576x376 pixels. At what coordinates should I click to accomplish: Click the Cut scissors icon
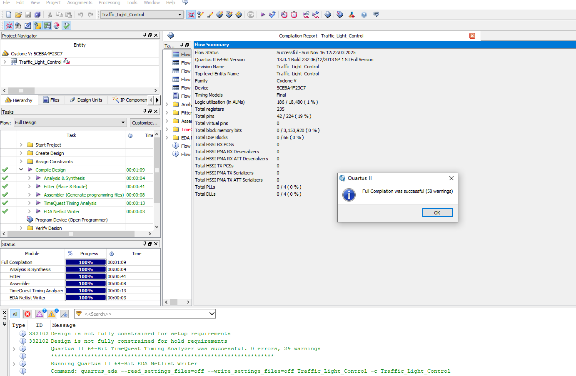coord(50,15)
